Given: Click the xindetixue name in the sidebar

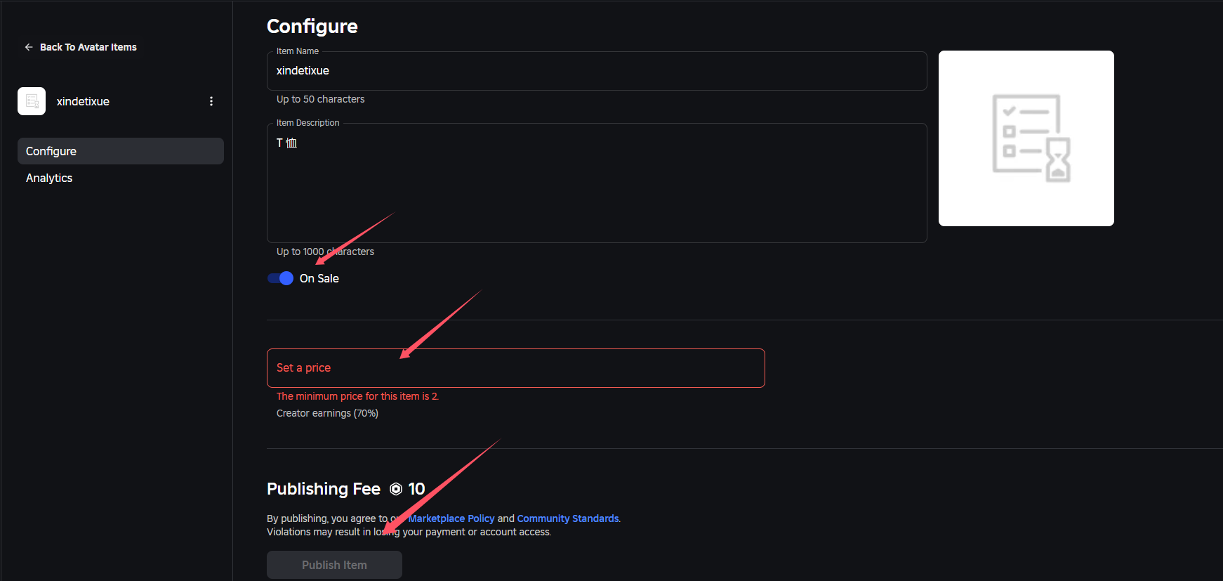Looking at the screenshot, I should click(x=83, y=101).
